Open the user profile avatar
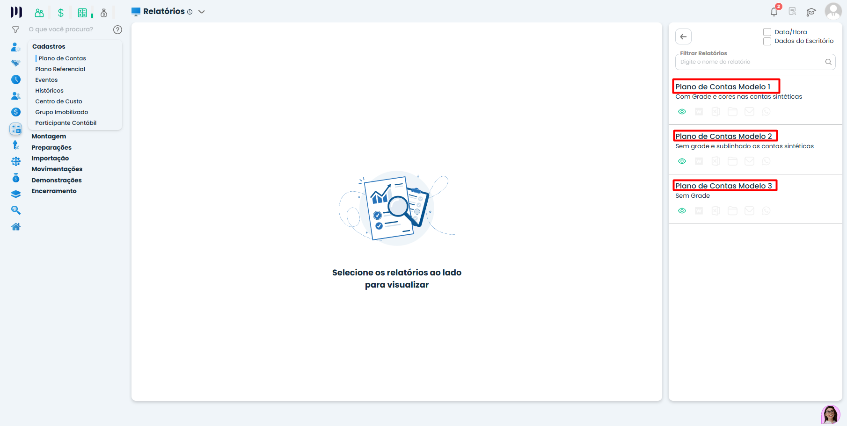The height and width of the screenshot is (426, 847). tap(833, 11)
